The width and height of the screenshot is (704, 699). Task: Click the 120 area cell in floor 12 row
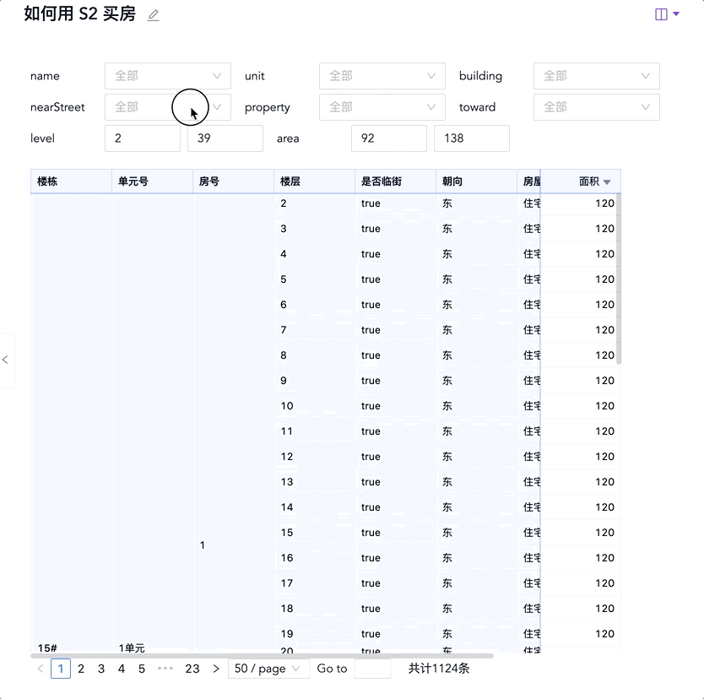[x=581, y=457]
